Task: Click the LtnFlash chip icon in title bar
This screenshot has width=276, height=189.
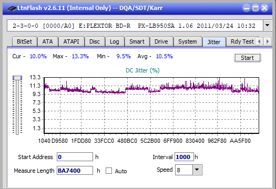Action: (x=12, y=8)
